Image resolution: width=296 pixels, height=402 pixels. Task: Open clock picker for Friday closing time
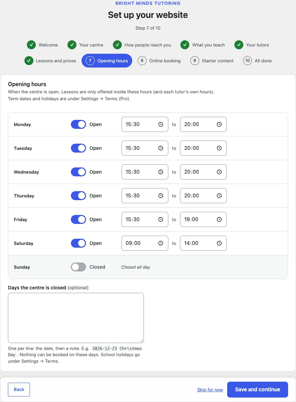coord(219,219)
